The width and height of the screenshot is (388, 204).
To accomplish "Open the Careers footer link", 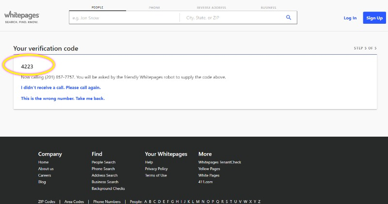I will click(x=45, y=175).
